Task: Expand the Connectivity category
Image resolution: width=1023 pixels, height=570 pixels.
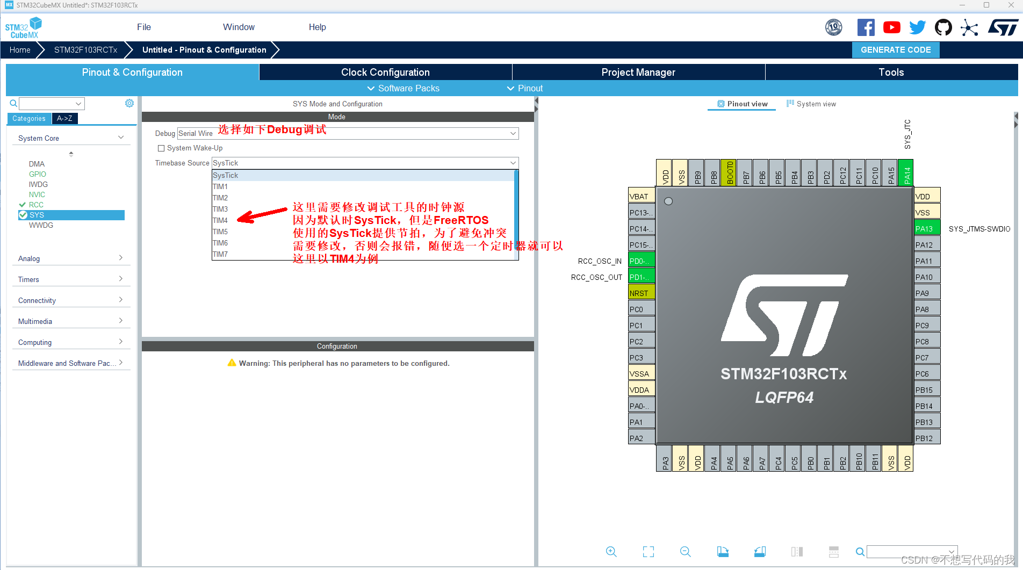Action: [71, 300]
